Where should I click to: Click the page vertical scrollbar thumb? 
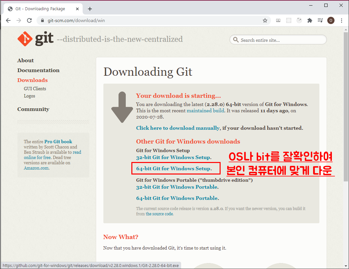click(346, 107)
